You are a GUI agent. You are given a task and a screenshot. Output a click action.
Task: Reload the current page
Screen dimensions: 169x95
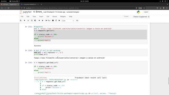point(8,8)
